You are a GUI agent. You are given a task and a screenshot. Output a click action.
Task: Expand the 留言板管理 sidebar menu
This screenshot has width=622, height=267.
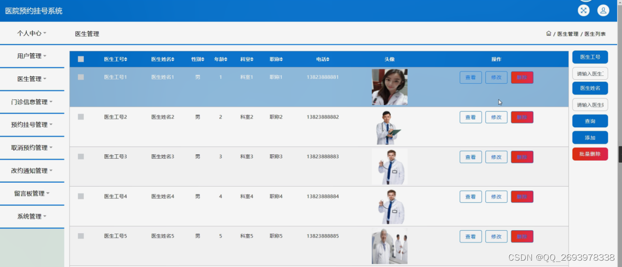pos(32,194)
